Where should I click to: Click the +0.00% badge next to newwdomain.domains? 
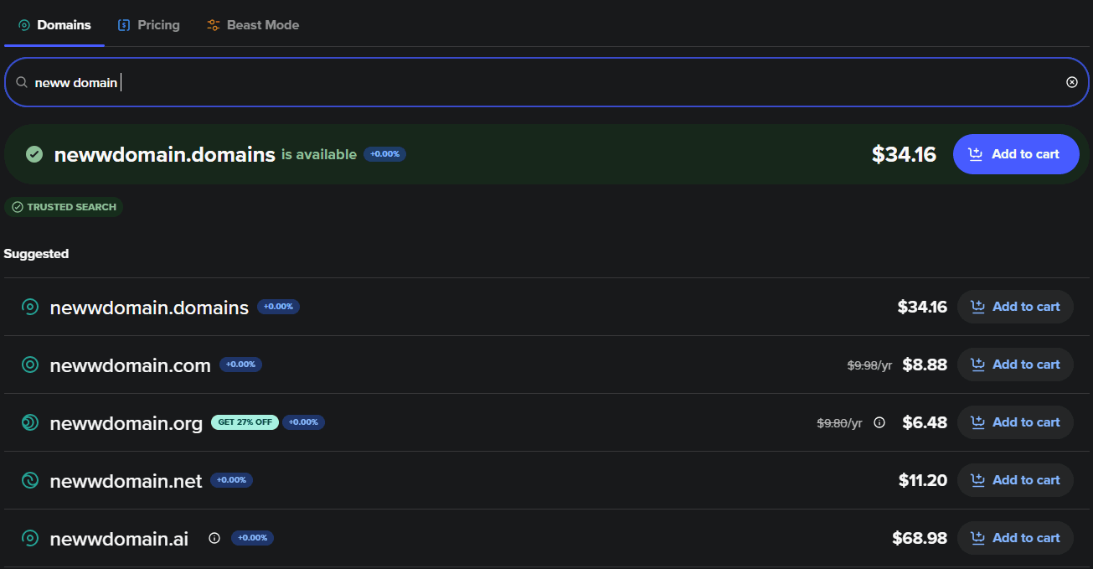coord(278,307)
